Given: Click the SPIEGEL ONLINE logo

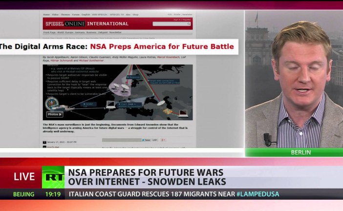Looking at the screenshot, I should point(65,23).
